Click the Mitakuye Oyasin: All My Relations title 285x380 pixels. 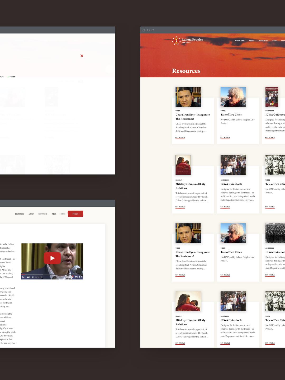click(x=190, y=186)
